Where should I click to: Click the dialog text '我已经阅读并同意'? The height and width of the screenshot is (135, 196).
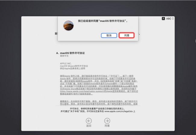coord(88,21)
